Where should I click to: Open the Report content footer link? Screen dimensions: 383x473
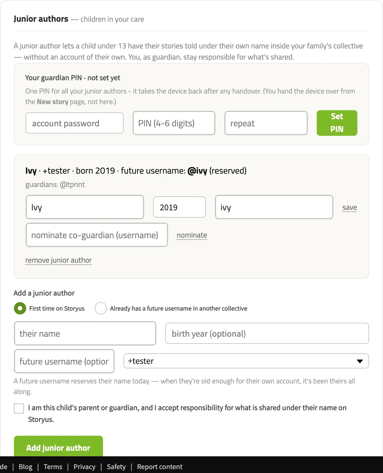pos(160,467)
